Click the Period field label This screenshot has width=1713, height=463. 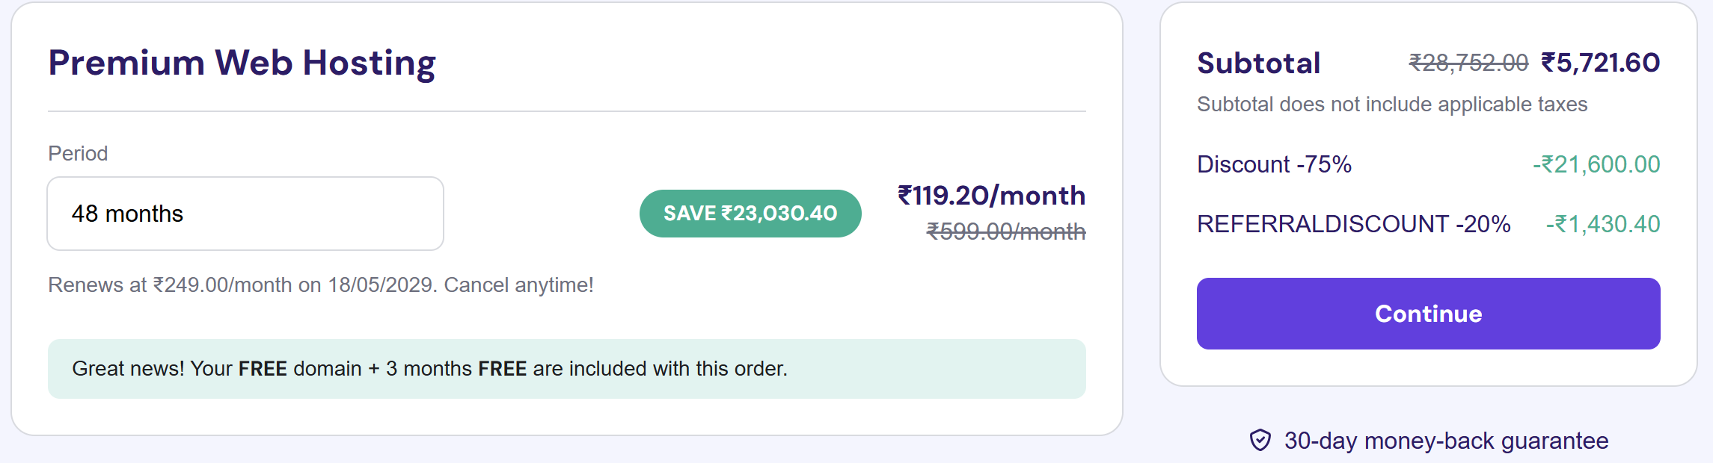click(x=78, y=154)
